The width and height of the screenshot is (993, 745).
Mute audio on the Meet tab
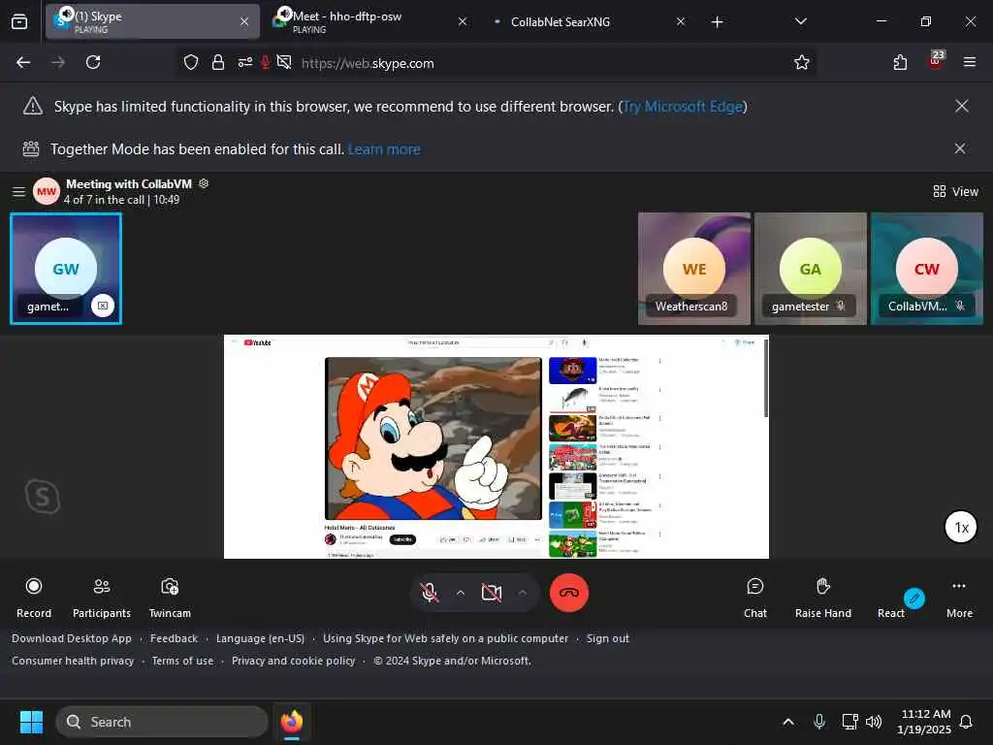coord(285,14)
